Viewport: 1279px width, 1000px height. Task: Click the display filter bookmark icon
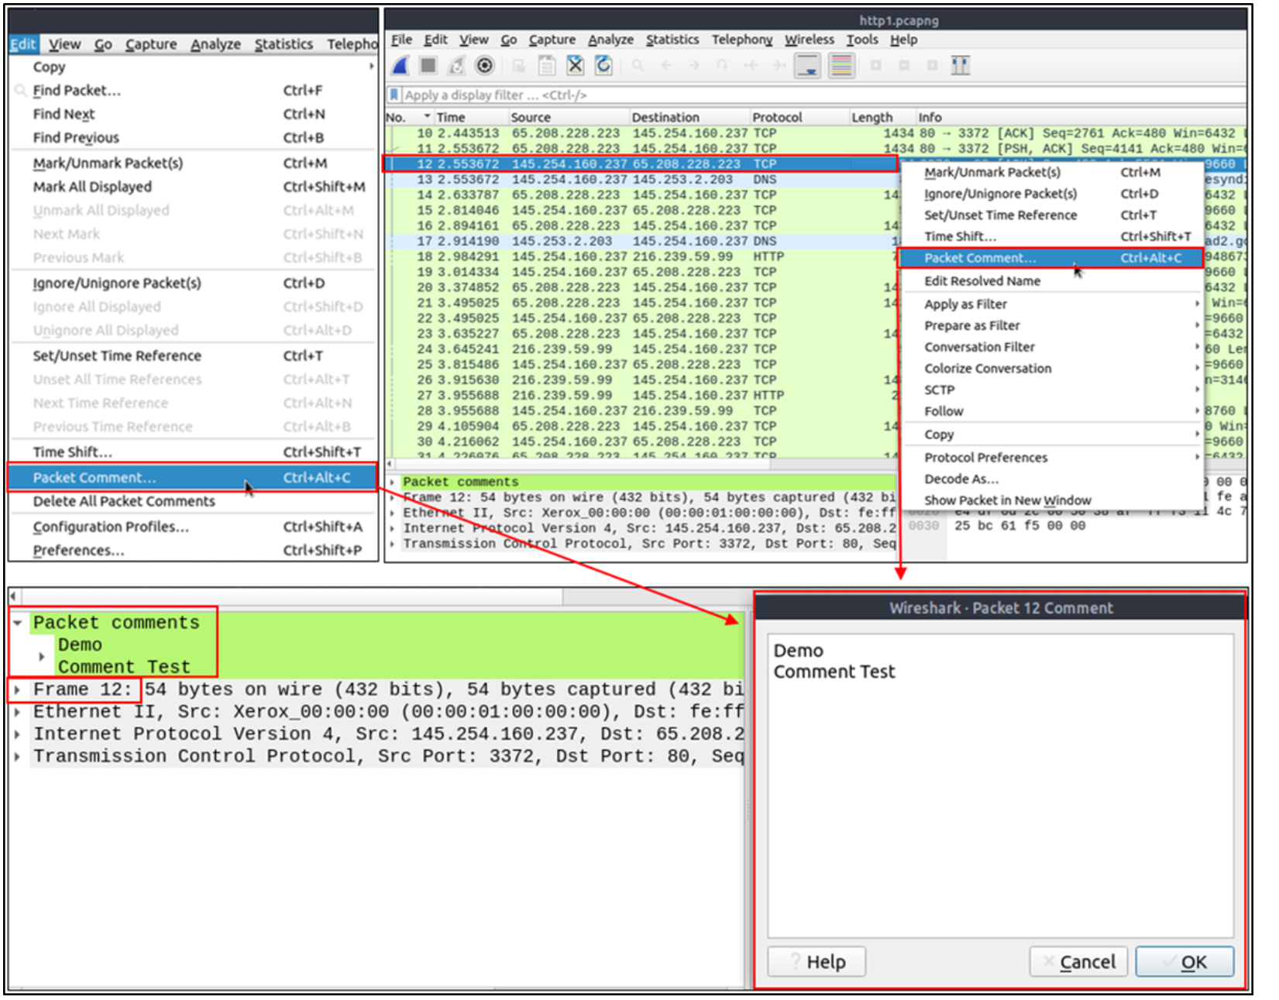(x=394, y=95)
